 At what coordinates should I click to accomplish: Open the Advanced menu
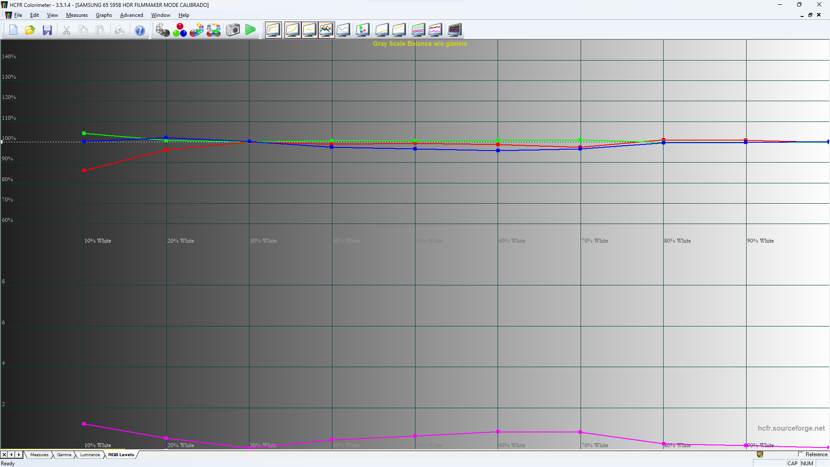point(131,15)
